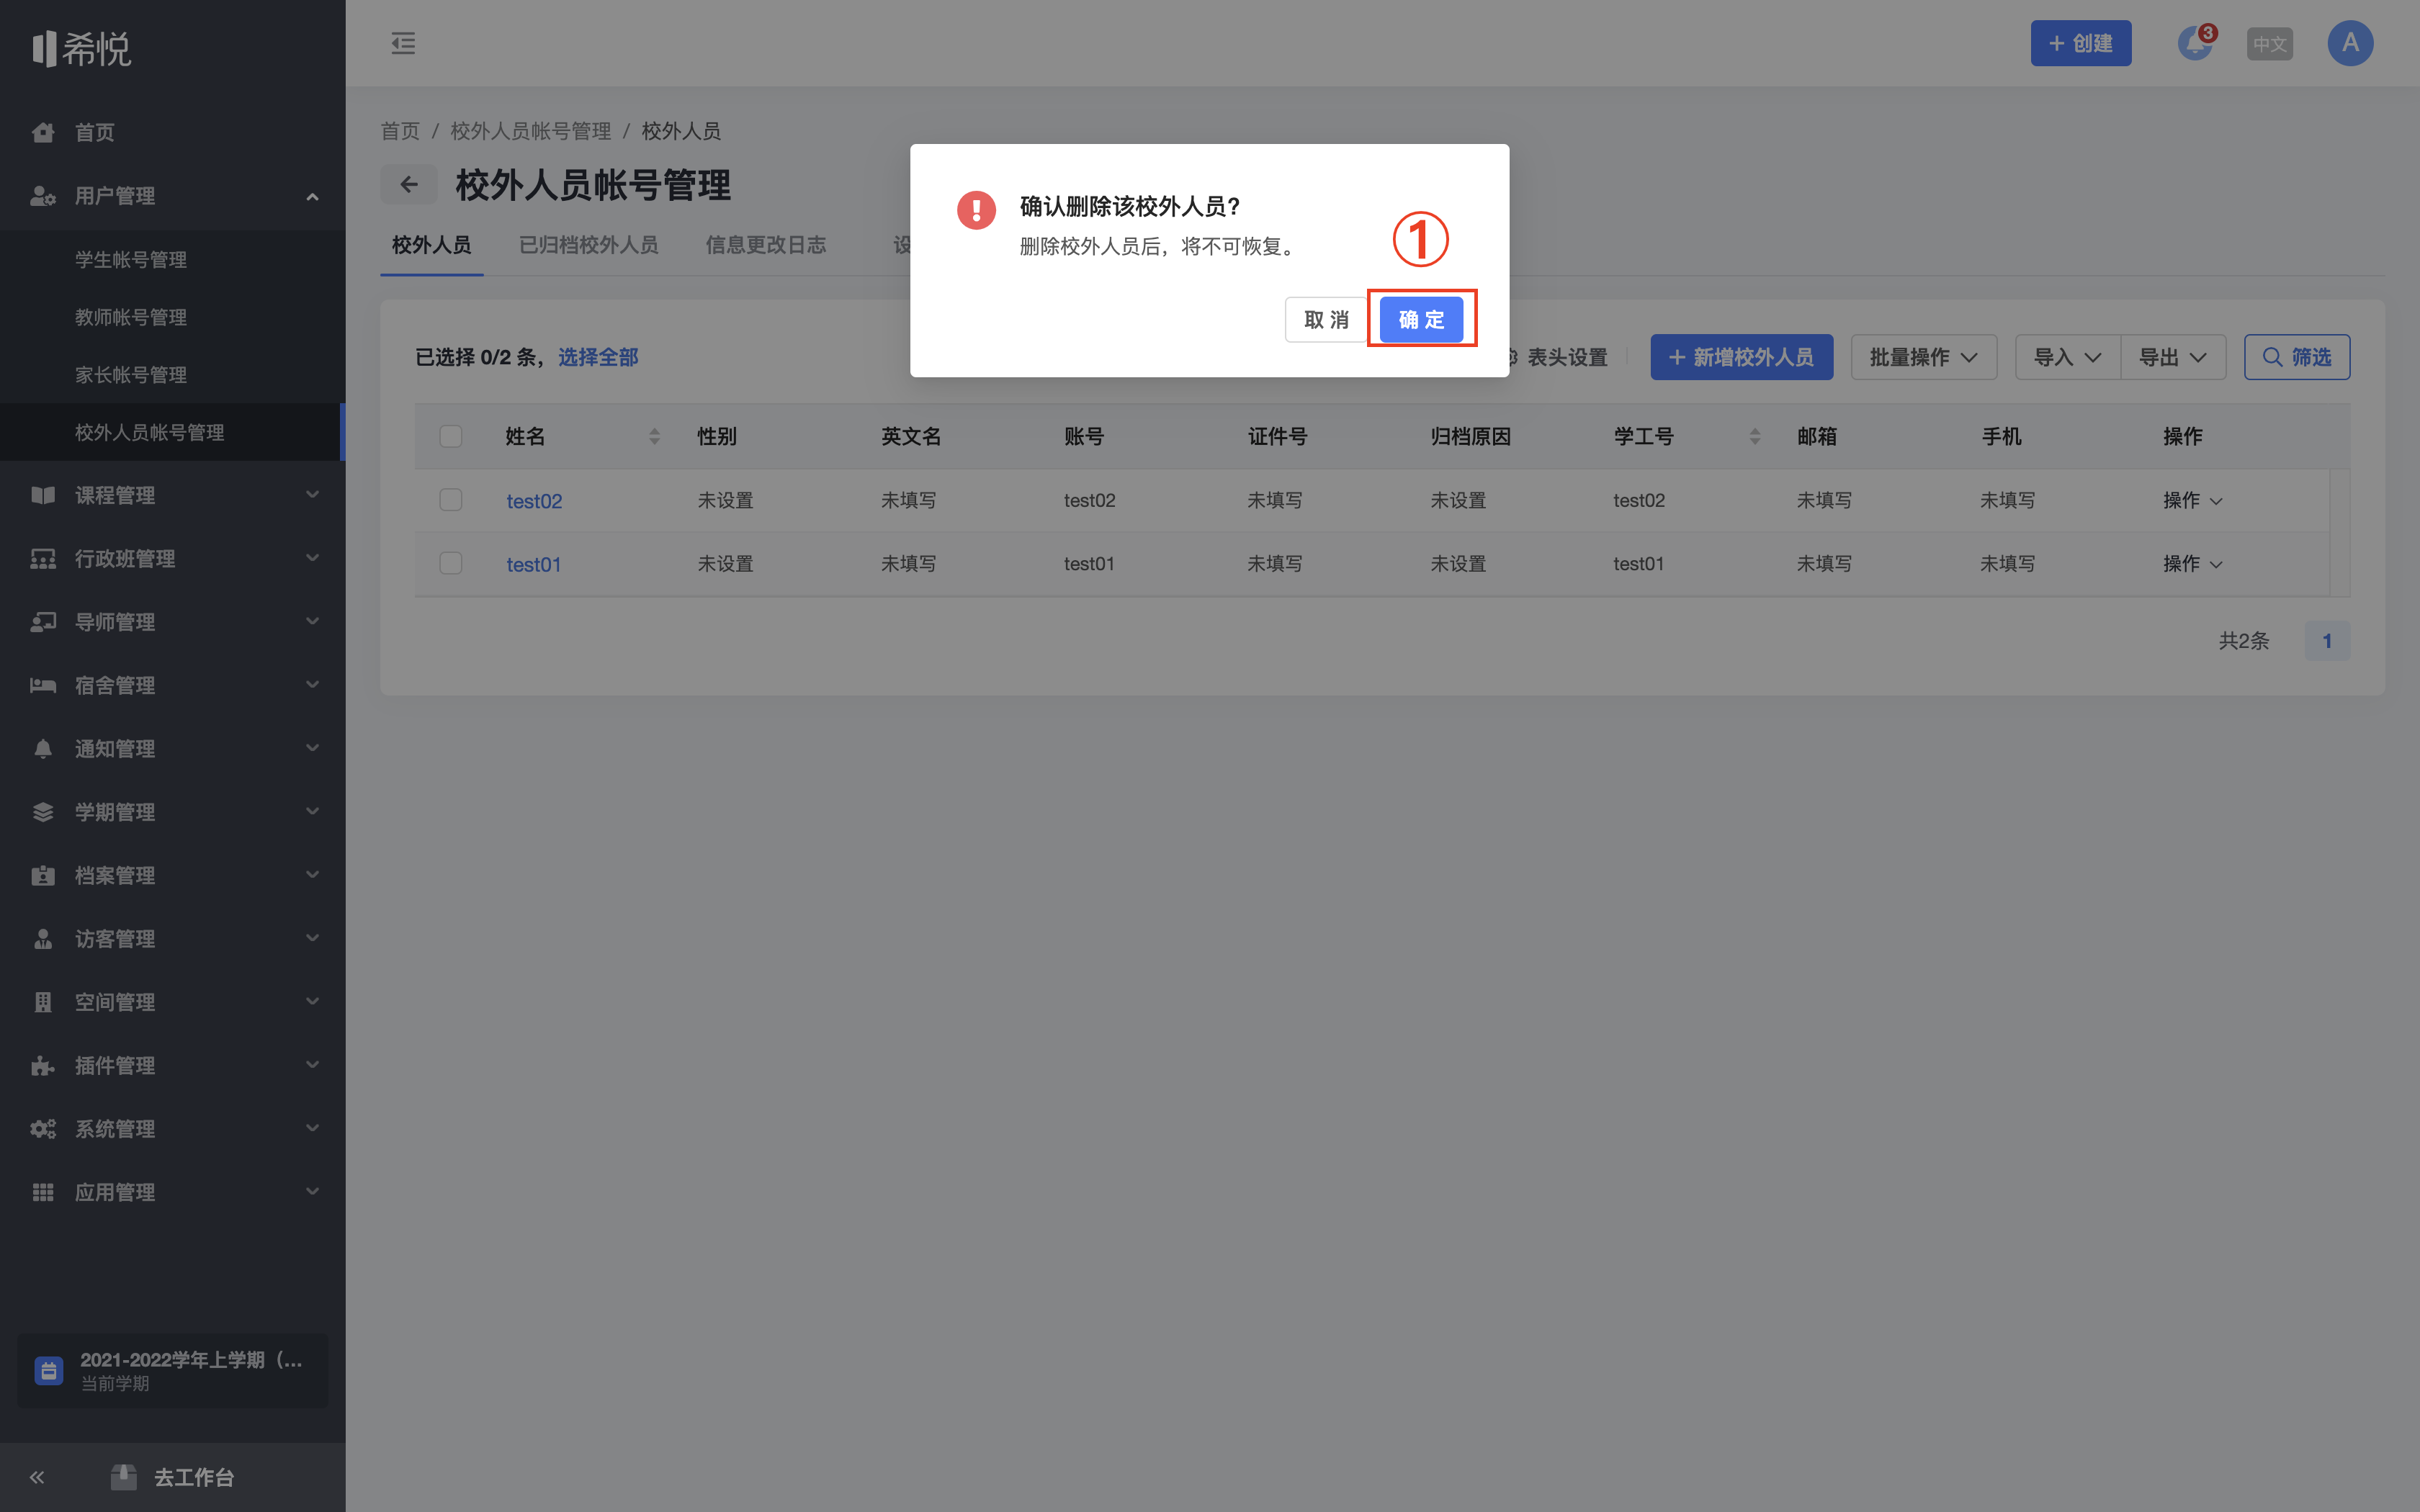Select the checkbox for row test01
This screenshot has width=2420, height=1512.
click(451, 563)
